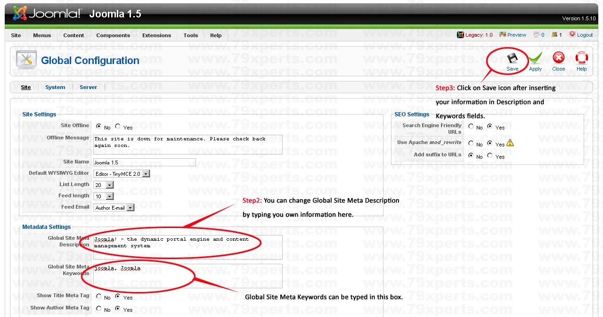Screen dimensions: 603x317
Task: Open the Feed length dropdown
Action: point(104,196)
